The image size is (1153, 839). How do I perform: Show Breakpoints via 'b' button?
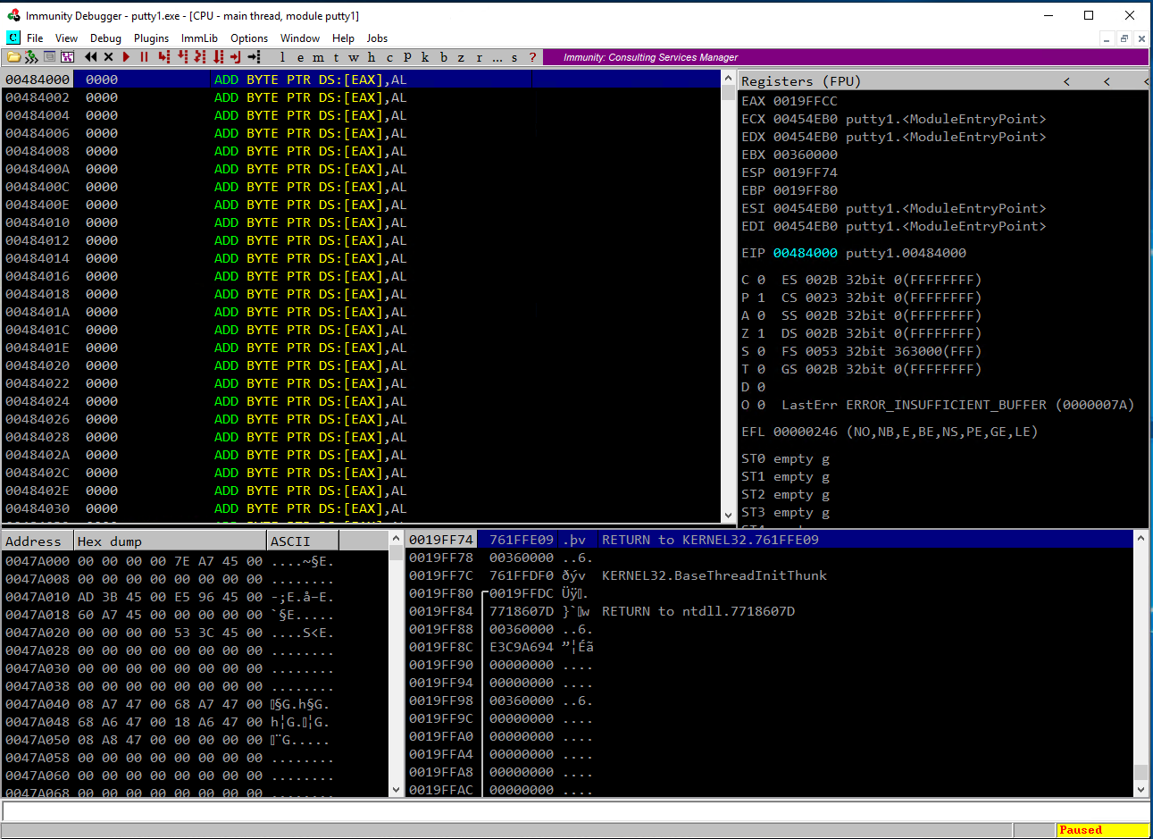(x=443, y=57)
